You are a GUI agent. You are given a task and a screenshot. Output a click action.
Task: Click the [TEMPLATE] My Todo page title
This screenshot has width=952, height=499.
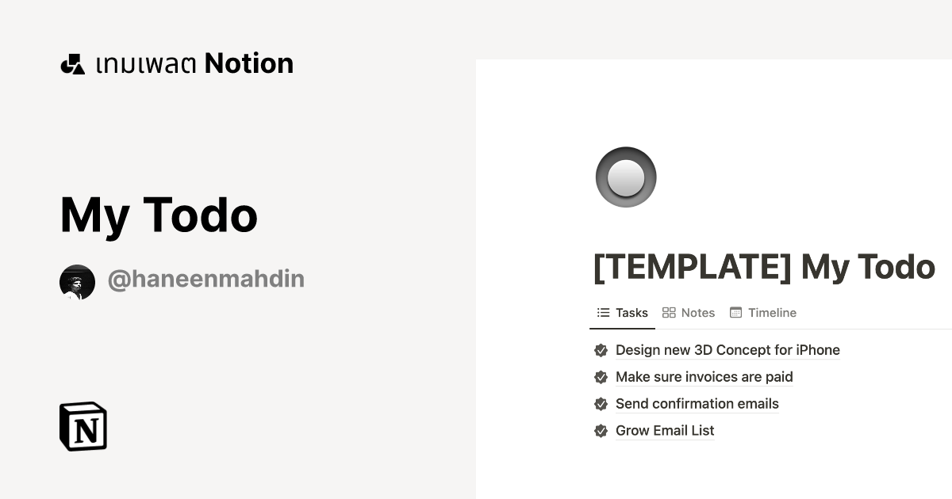(764, 267)
